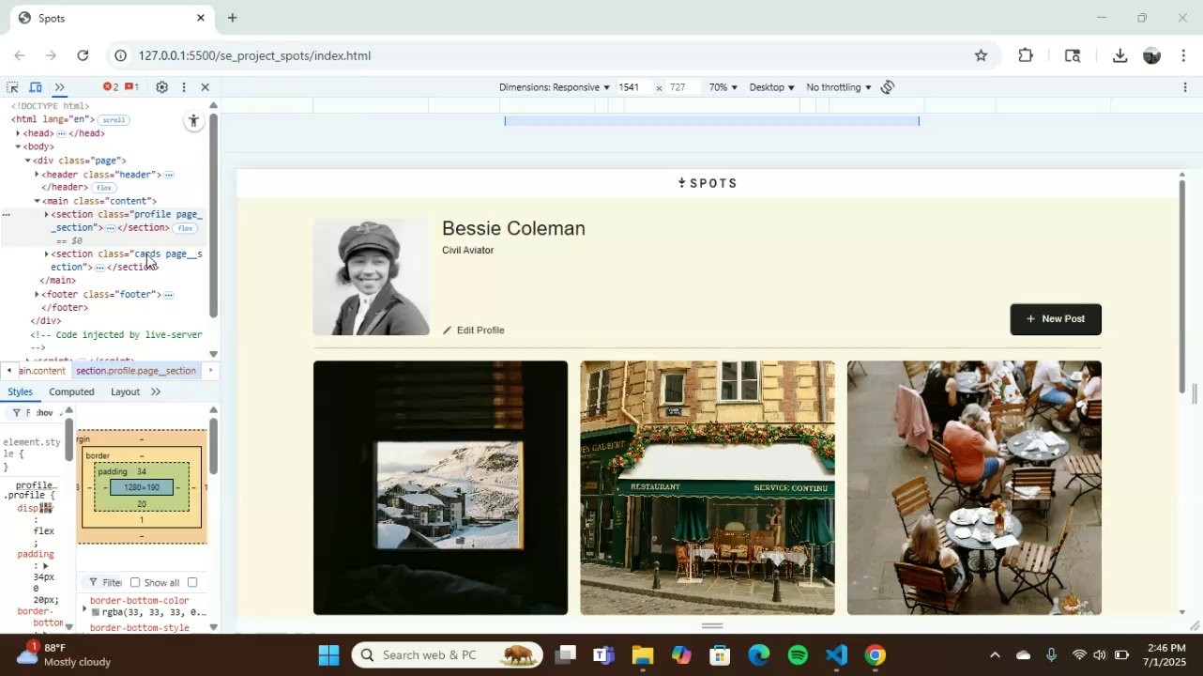Expand the cards section node

point(46,254)
